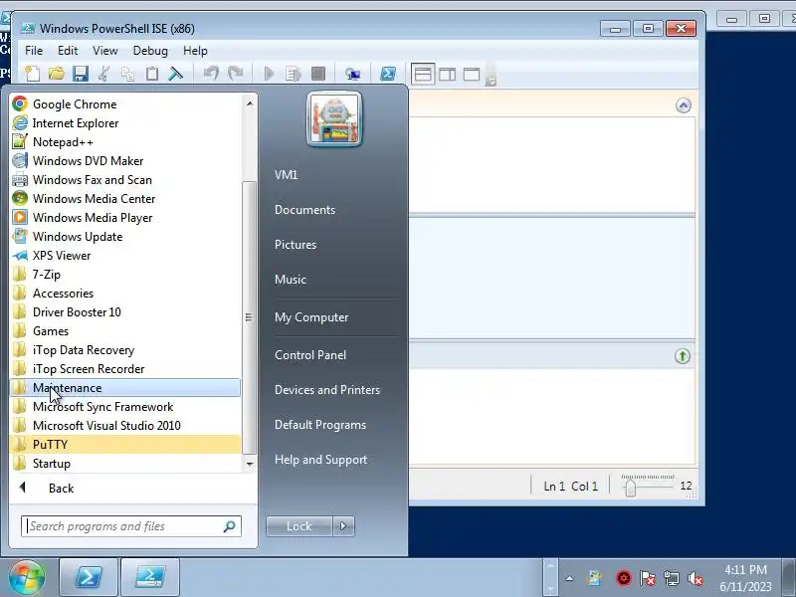796x597 pixels.
Task: Open New Remote PowerShell Tab icon
Action: point(352,74)
